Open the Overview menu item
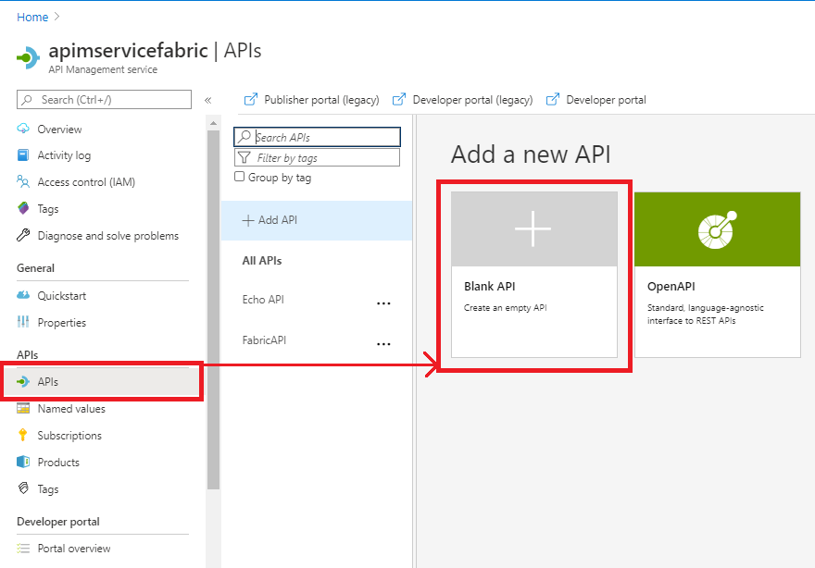 pyautogui.click(x=59, y=130)
